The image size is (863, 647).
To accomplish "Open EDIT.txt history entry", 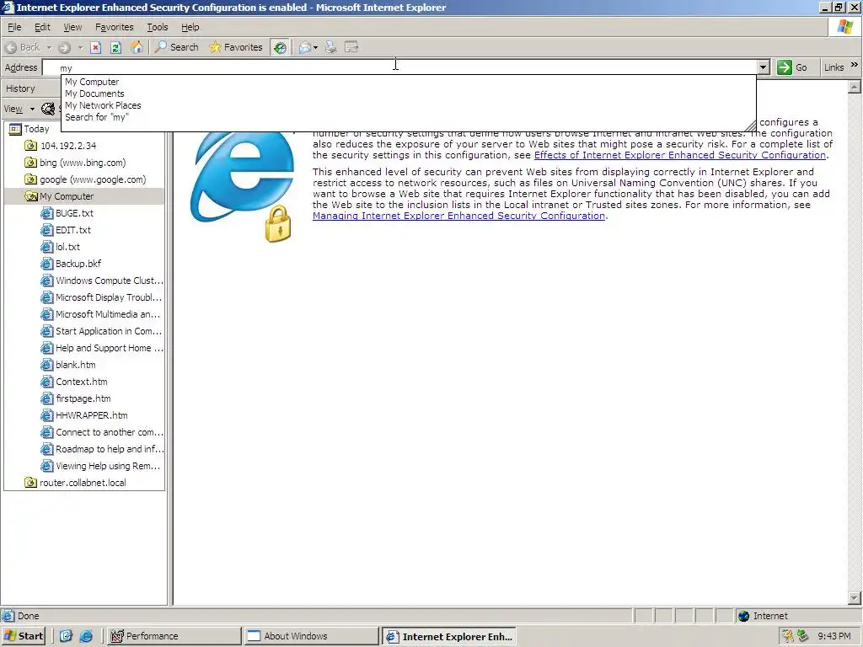I will [66, 230].
